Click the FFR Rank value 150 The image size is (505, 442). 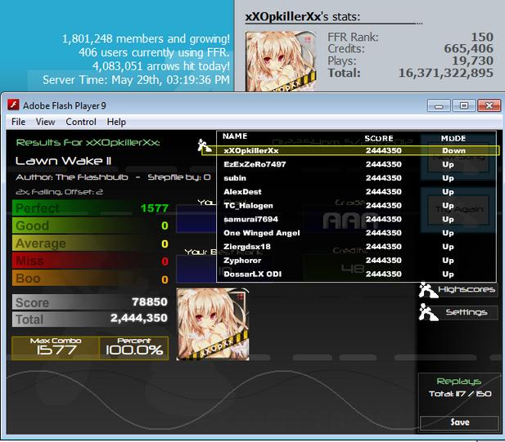click(x=482, y=37)
